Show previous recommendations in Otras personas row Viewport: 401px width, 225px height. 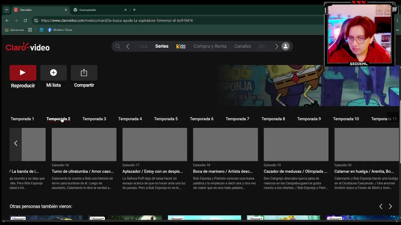point(381,206)
